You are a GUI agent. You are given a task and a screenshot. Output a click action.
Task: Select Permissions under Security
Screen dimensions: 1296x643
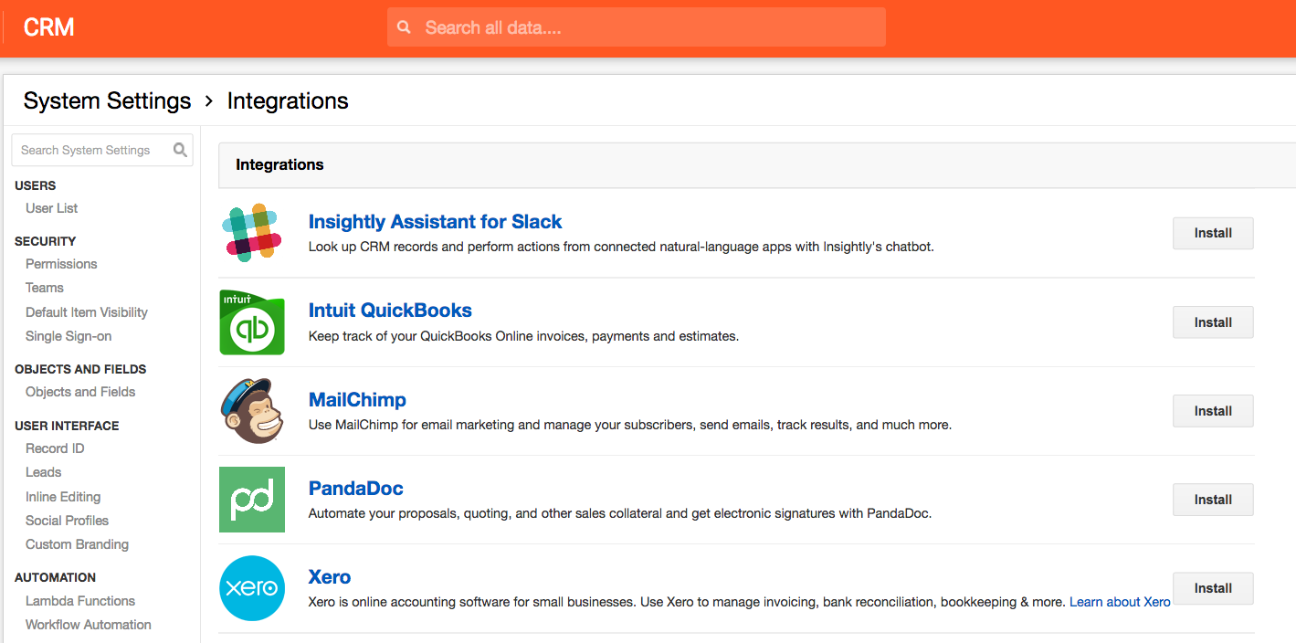pos(61,264)
